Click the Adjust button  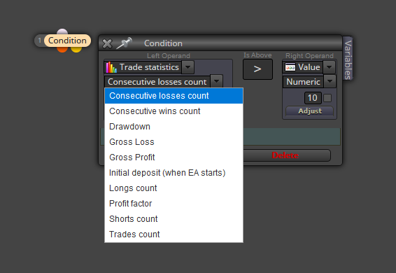tap(310, 111)
